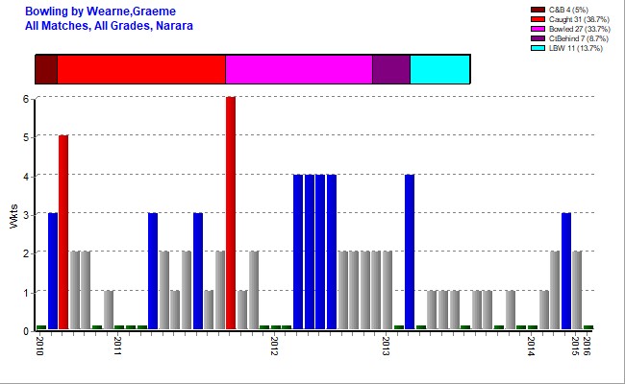Click the 2013 x-axis label
The image size is (625, 384).
coord(385,346)
